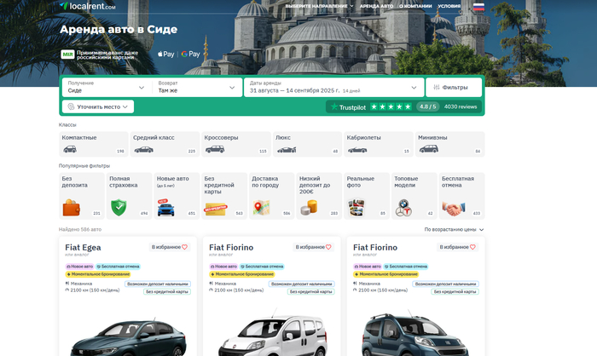Click the map icon for Доставка по городу
Image resolution: width=597 pixels, height=356 pixels.
261,208
